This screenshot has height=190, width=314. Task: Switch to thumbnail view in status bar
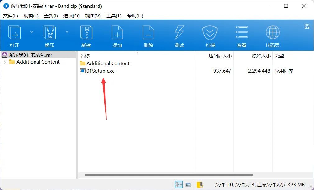pyautogui.click(x=188, y=184)
